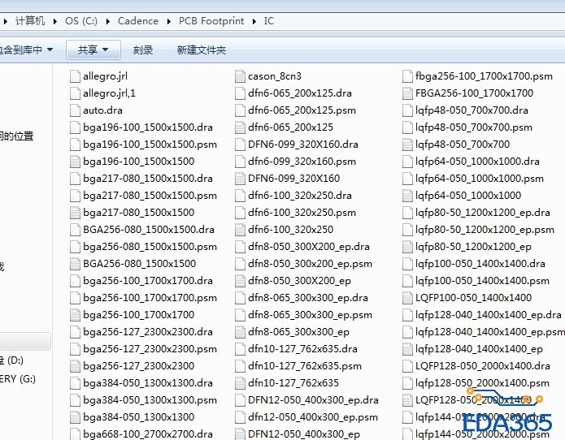The image size is (565, 440).
Task: Click the bga217-080_1500x1500.psm file icon
Action: coord(75,196)
